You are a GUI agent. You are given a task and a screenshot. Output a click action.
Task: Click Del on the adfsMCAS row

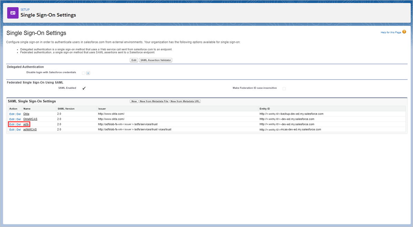click(18, 129)
